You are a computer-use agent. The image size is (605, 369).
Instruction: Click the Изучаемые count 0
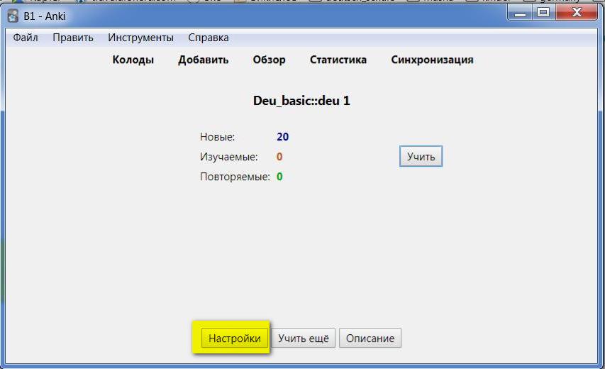[x=279, y=157]
